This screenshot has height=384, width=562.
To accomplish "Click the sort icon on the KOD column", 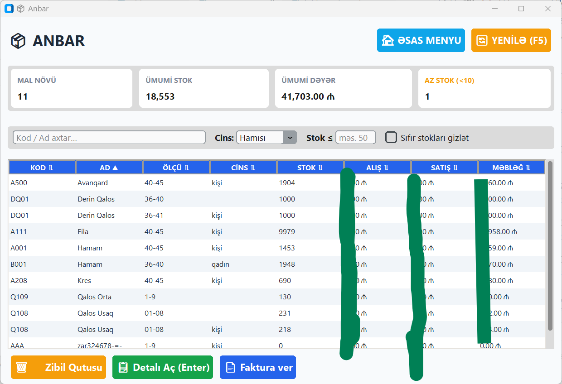I will (x=51, y=167).
